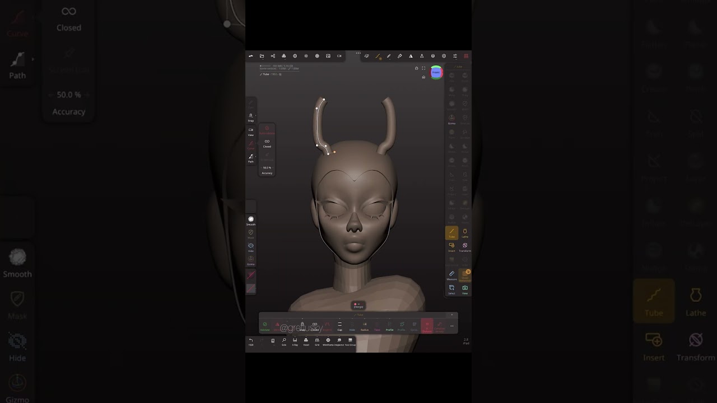Open the Post Process aperture icon menu
Screen dimensions: 717x403
[x=317, y=56]
